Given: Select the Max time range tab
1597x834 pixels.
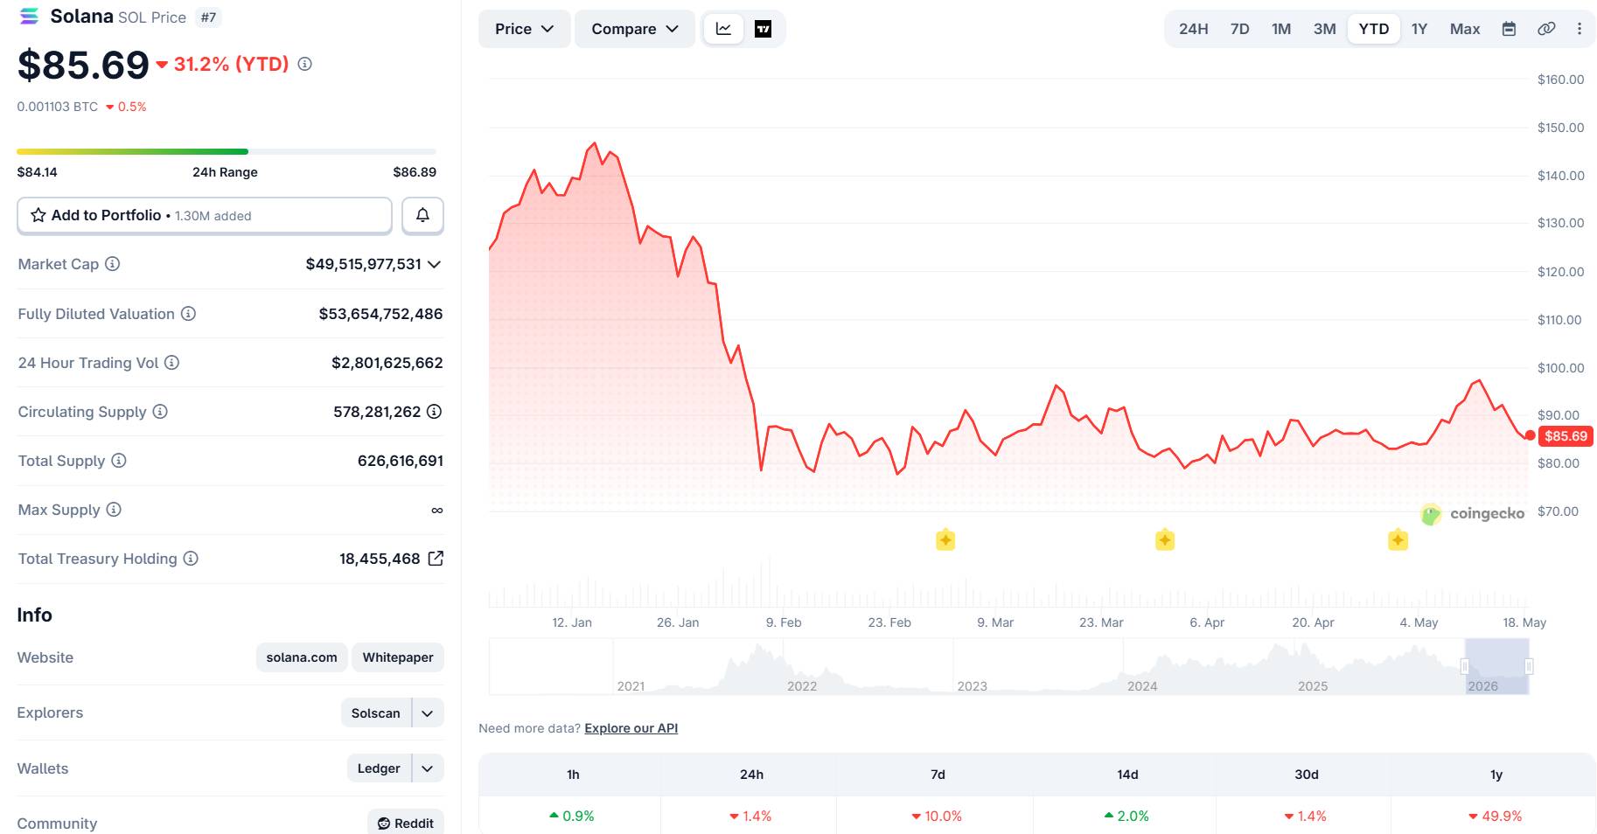Looking at the screenshot, I should click(x=1465, y=29).
